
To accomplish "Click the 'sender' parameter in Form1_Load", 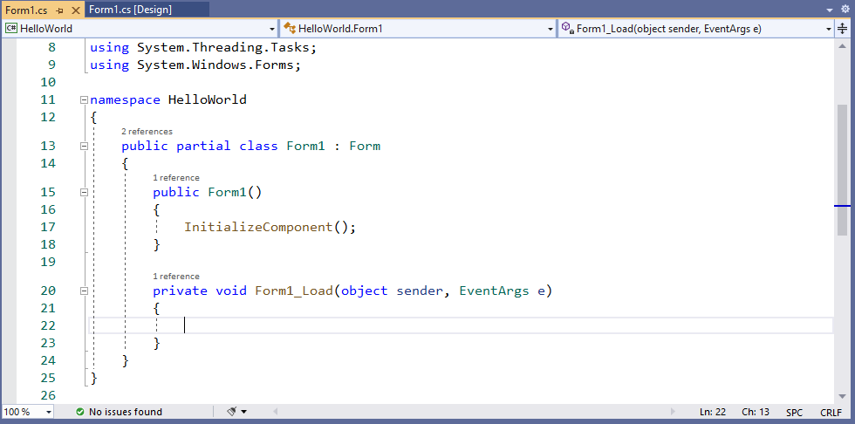I will point(420,291).
